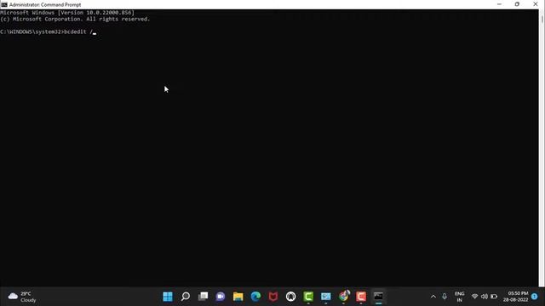
Task: Open Command Prompt title bar system icon
Action: (x=4, y=4)
